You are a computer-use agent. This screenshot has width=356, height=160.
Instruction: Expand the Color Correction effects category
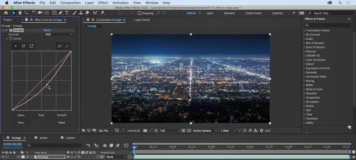(304, 60)
